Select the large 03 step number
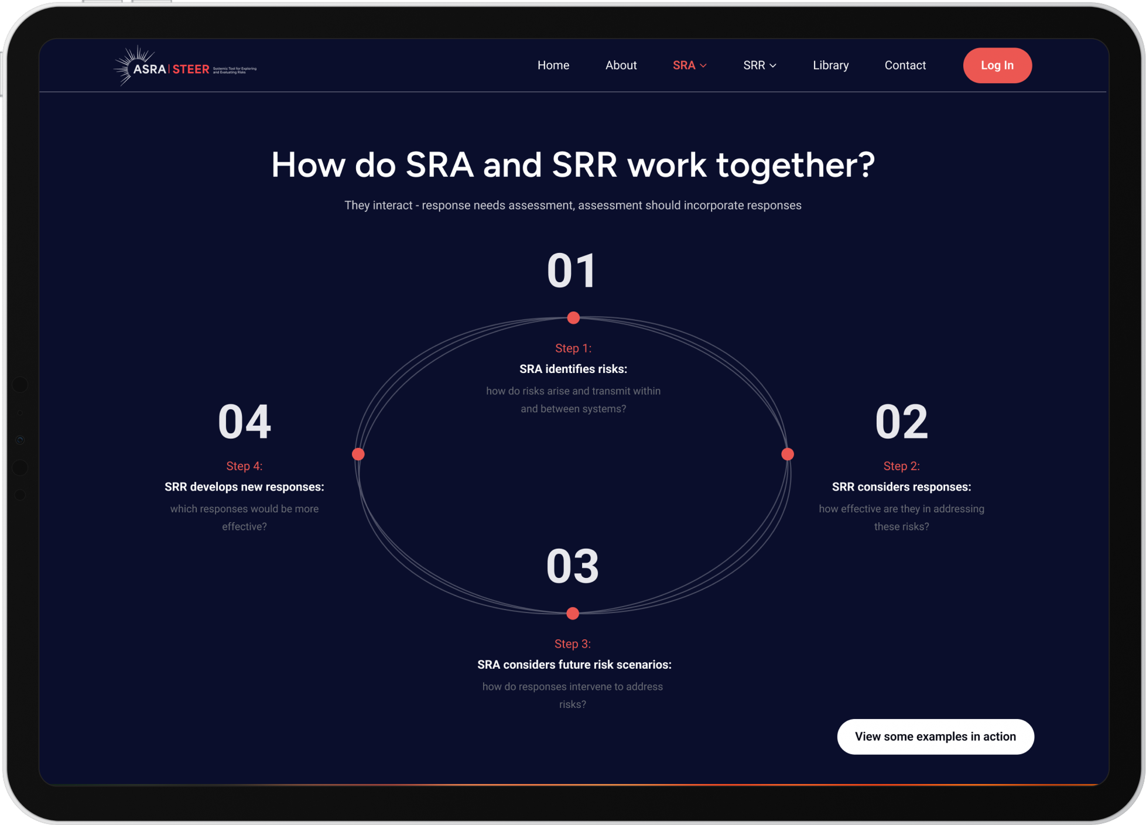The image size is (1146, 825). click(573, 566)
